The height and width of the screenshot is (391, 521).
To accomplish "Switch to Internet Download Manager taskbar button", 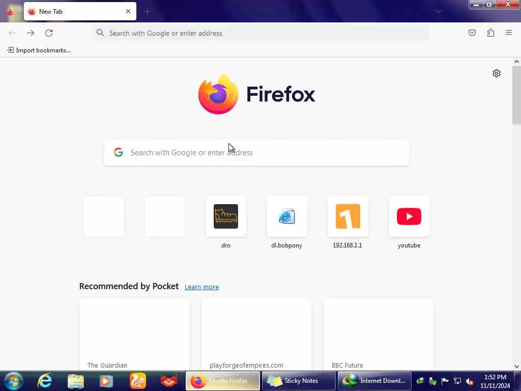I will point(374,381).
